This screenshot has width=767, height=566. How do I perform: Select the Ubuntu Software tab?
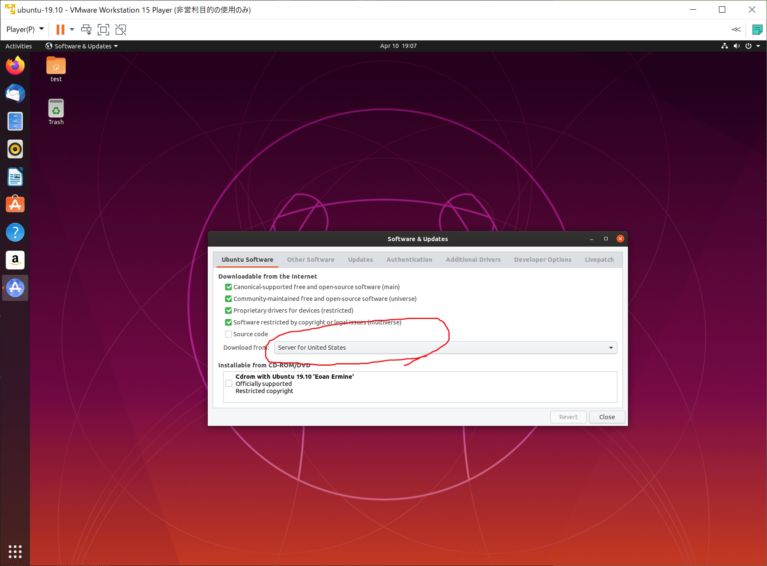coord(247,260)
